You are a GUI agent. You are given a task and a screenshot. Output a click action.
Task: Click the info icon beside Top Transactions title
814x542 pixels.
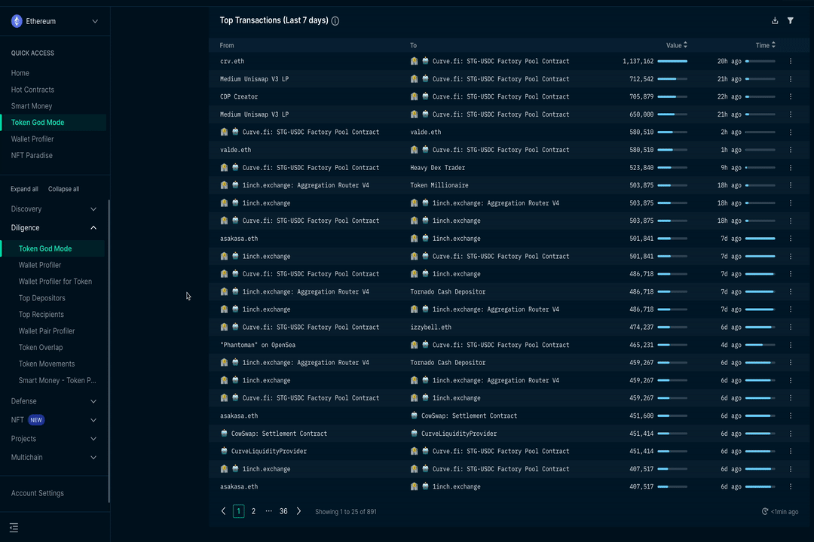(x=335, y=21)
